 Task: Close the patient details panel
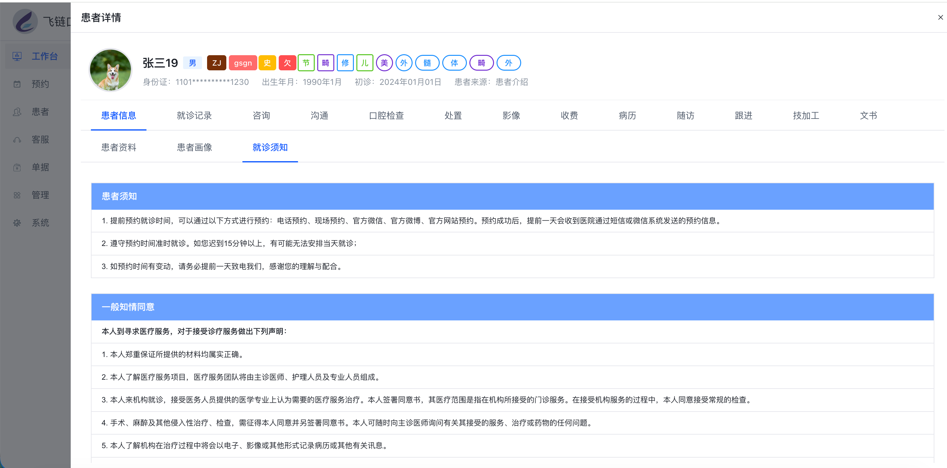[940, 17]
